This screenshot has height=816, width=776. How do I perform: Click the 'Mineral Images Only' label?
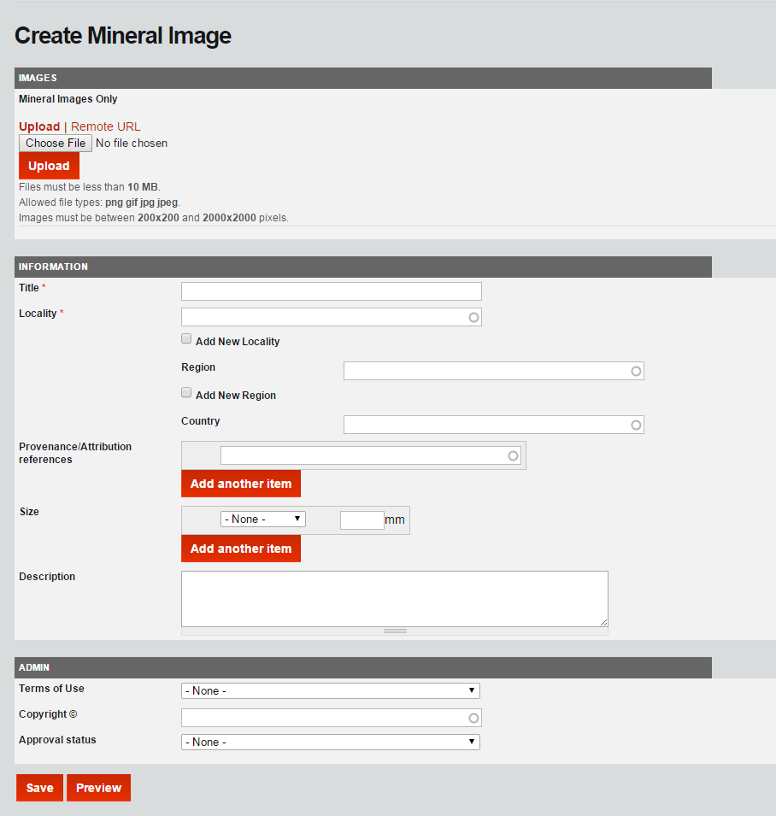coord(68,99)
